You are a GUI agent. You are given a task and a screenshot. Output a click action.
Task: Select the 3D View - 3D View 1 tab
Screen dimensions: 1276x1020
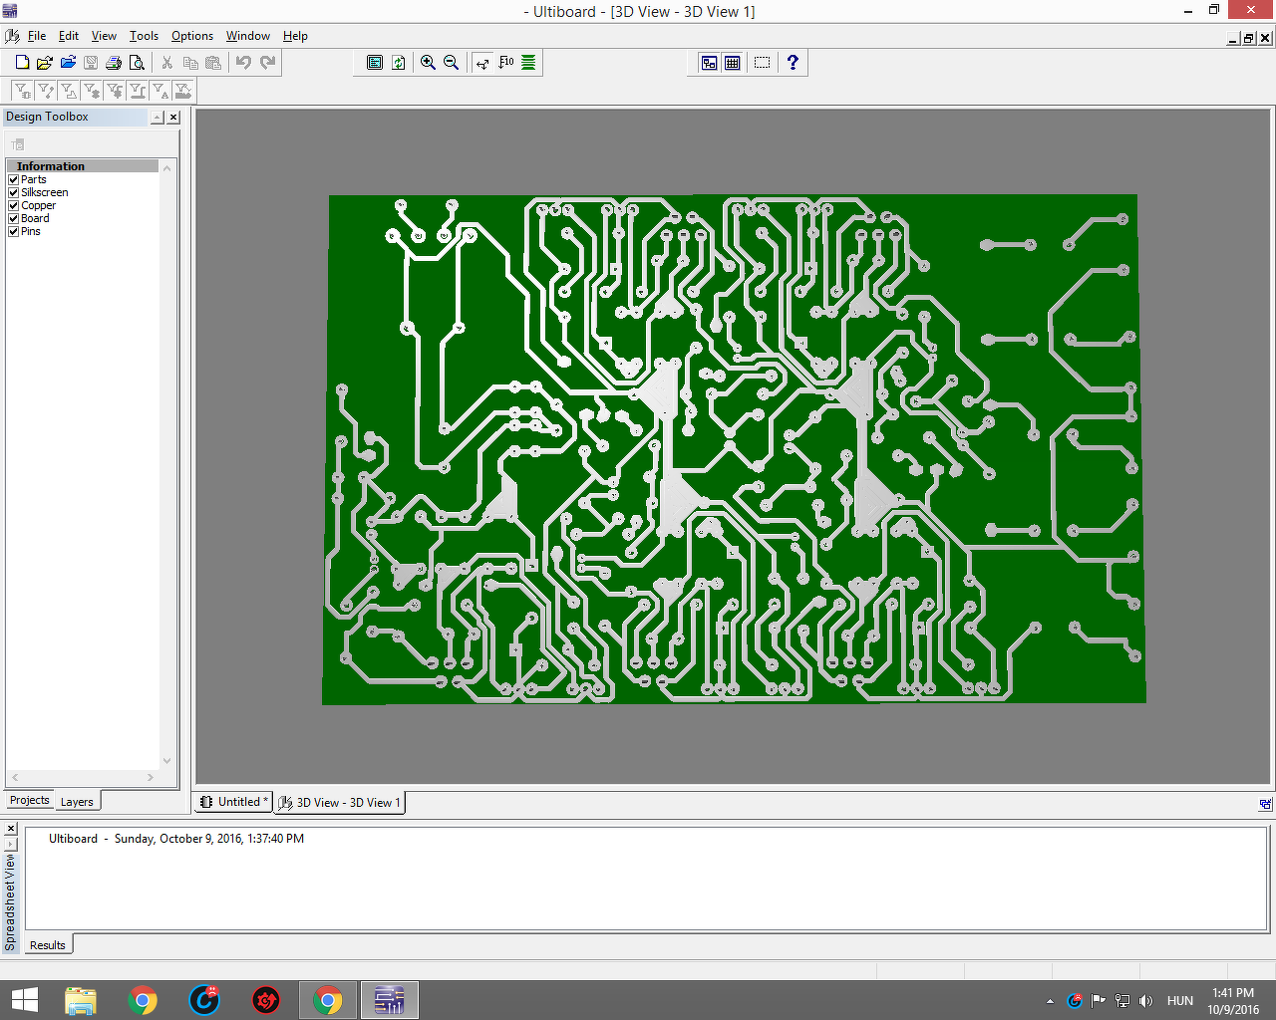click(x=340, y=803)
